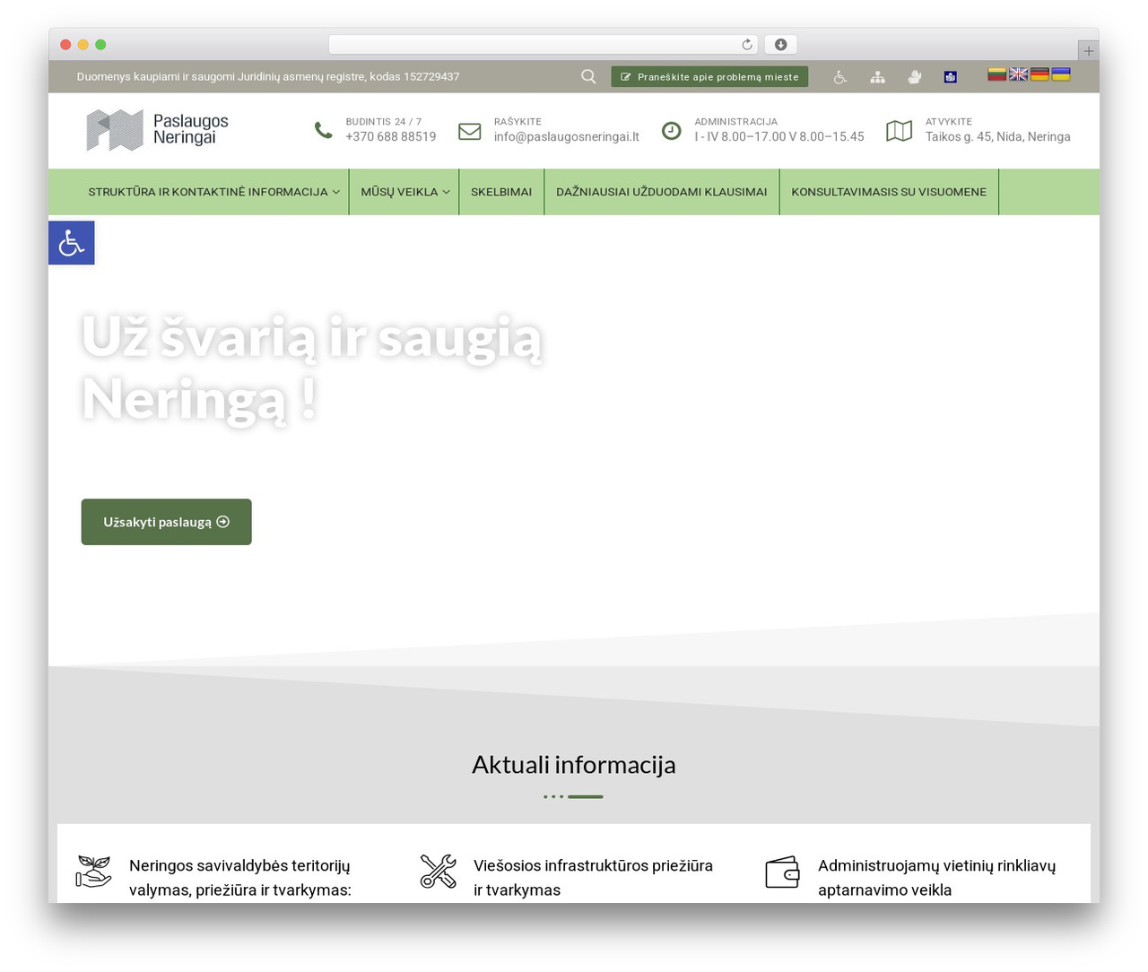Viewport: 1148px width, 972px height.
Task: Expand chevron next to Struktūra ir kontaktinė informacija
Action: (x=336, y=192)
